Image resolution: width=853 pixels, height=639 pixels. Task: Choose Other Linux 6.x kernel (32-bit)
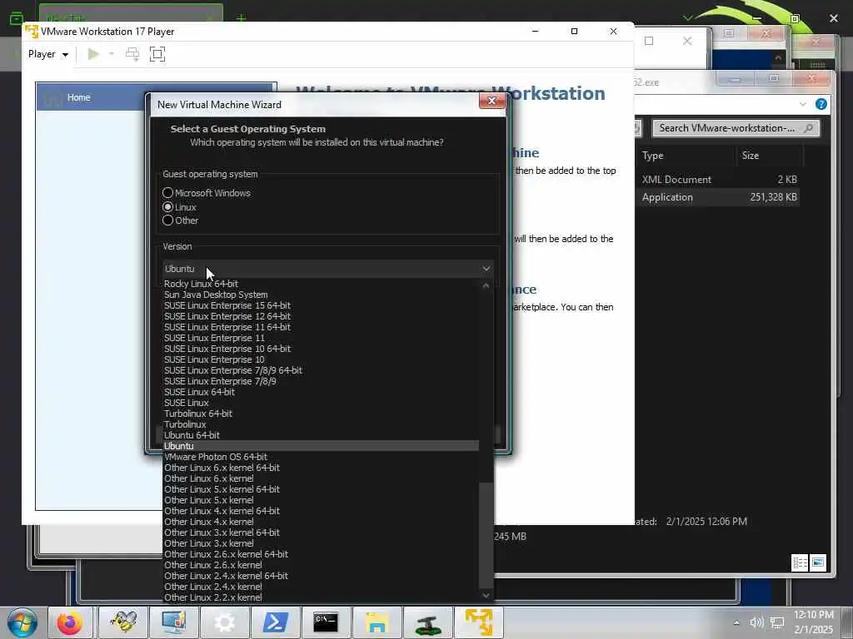(321, 478)
